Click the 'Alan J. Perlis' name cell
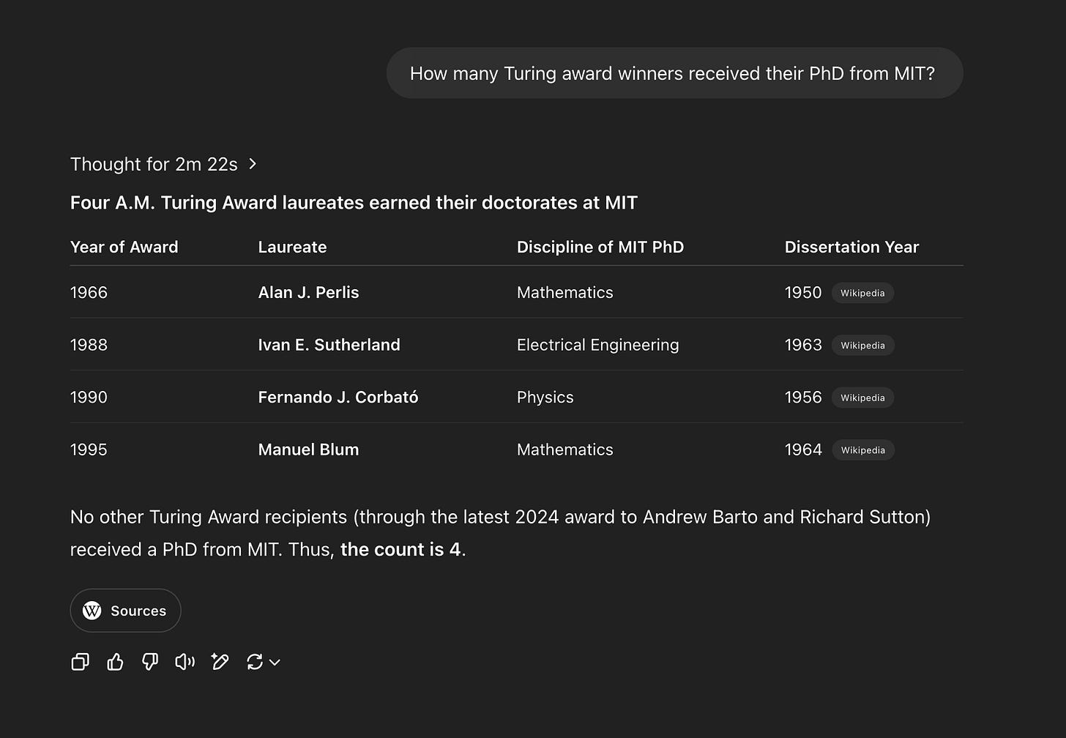The image size is (1066, 738). [x=308, y=293]
